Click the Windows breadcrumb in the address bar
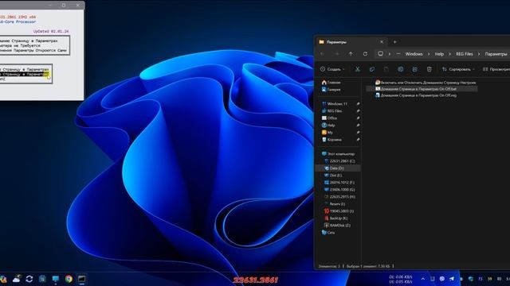510x286 pixels. click(x=414, y=54)
